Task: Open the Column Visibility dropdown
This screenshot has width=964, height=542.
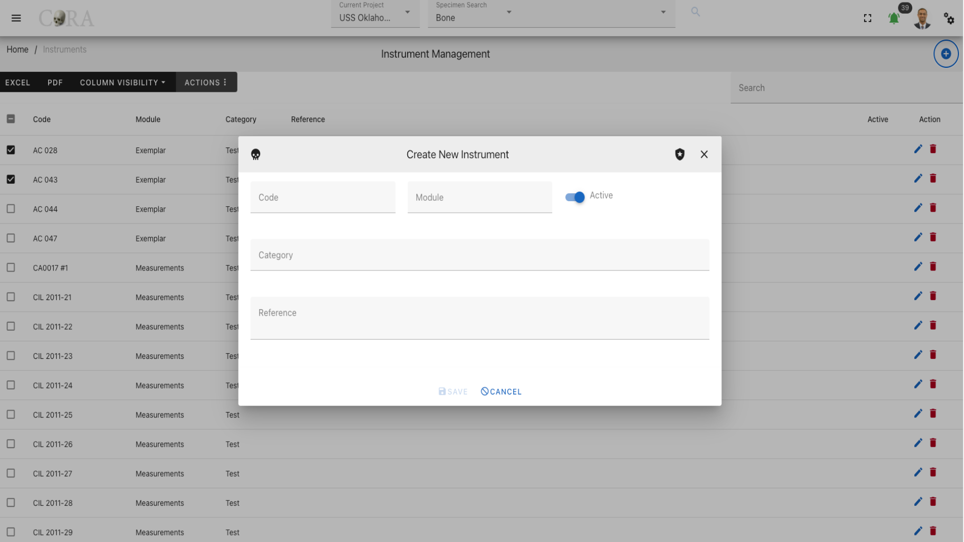Action: (123, 82)
